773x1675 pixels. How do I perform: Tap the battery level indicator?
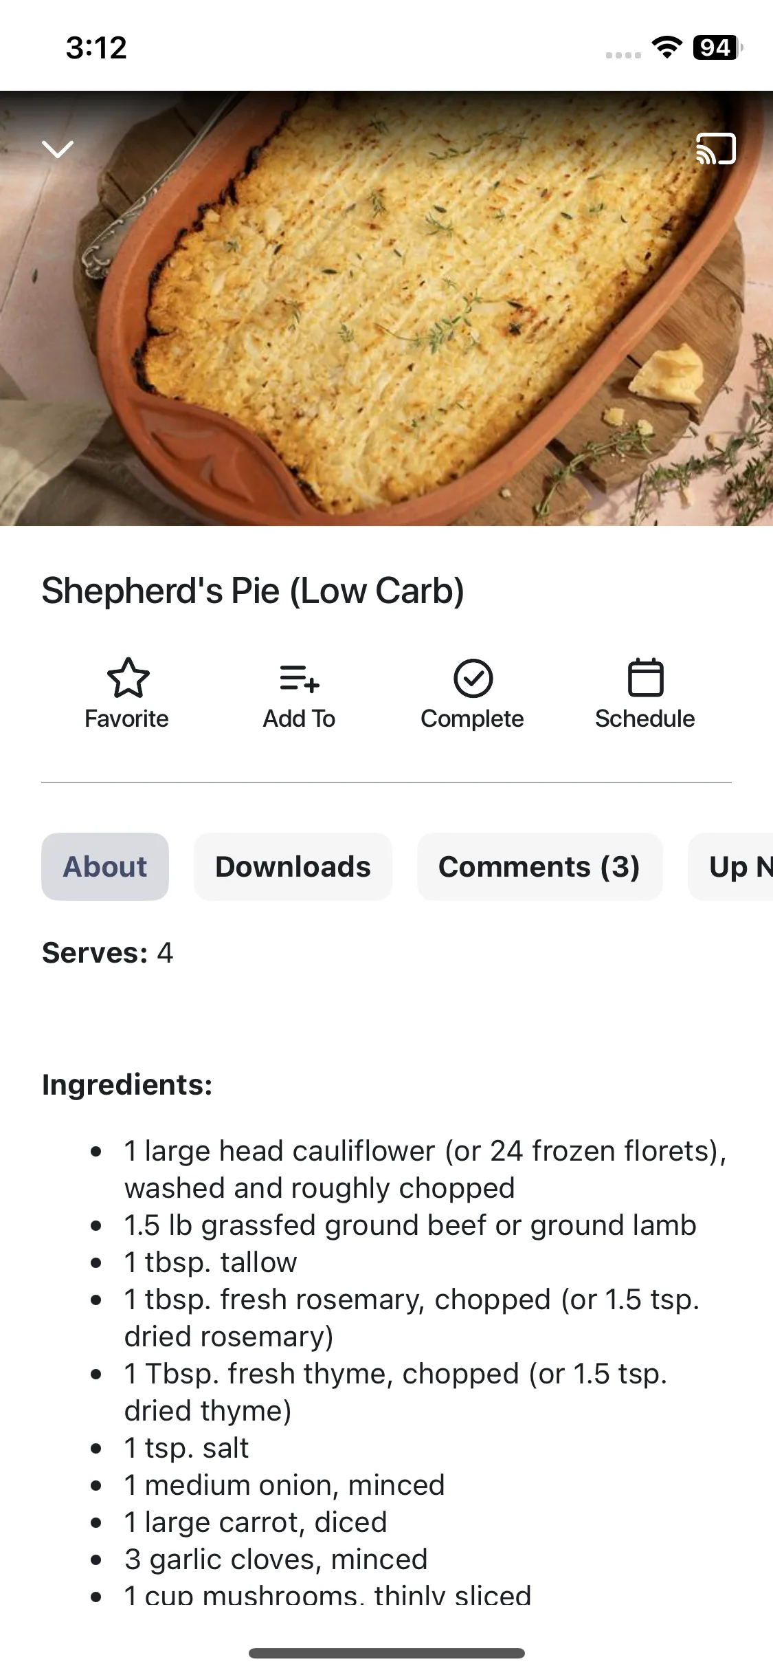click(717, 47)
